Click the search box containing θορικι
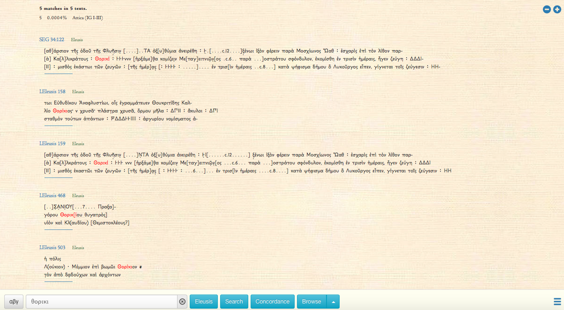 coord(101,302)
